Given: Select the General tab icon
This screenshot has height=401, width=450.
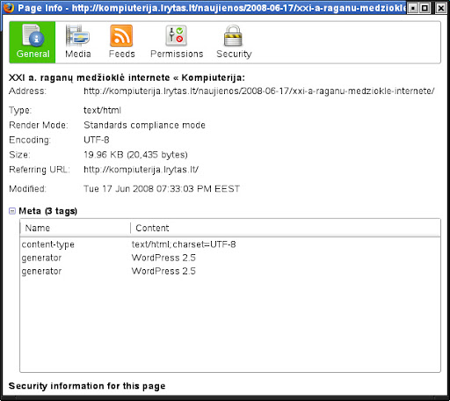Looking at the screenshot, I should point(33,36).
